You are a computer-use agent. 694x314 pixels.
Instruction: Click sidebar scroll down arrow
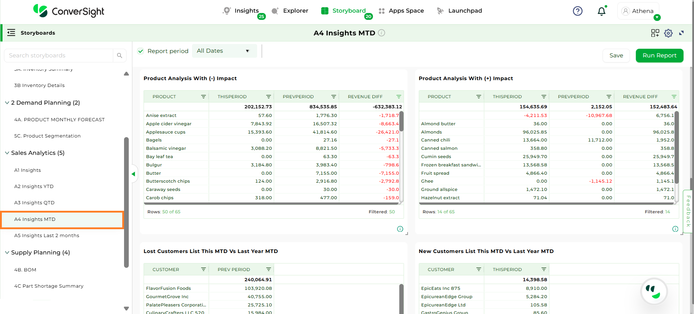pos(126,309)
